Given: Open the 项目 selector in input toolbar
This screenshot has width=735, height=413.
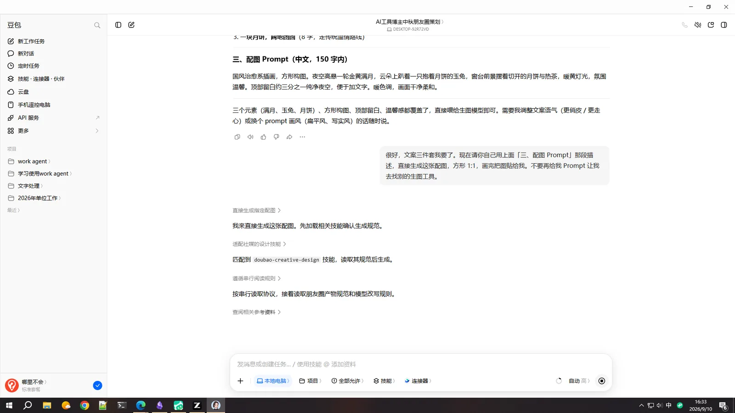Looking at the screenshot, I should (310, 381).
